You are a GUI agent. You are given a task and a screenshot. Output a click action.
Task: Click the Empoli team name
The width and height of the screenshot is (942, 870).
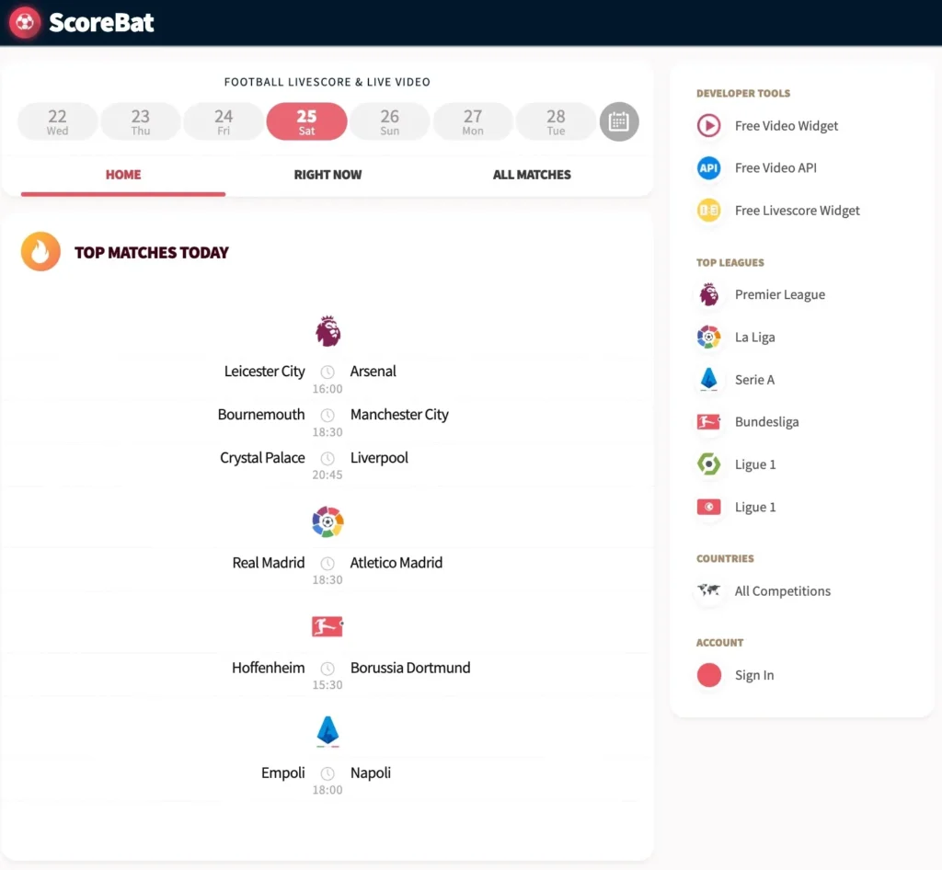point(282,773)
